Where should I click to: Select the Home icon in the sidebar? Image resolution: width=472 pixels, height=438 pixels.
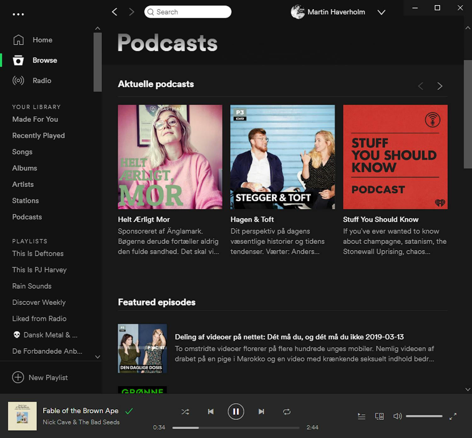pyautogui.click(x=18, y=40)
